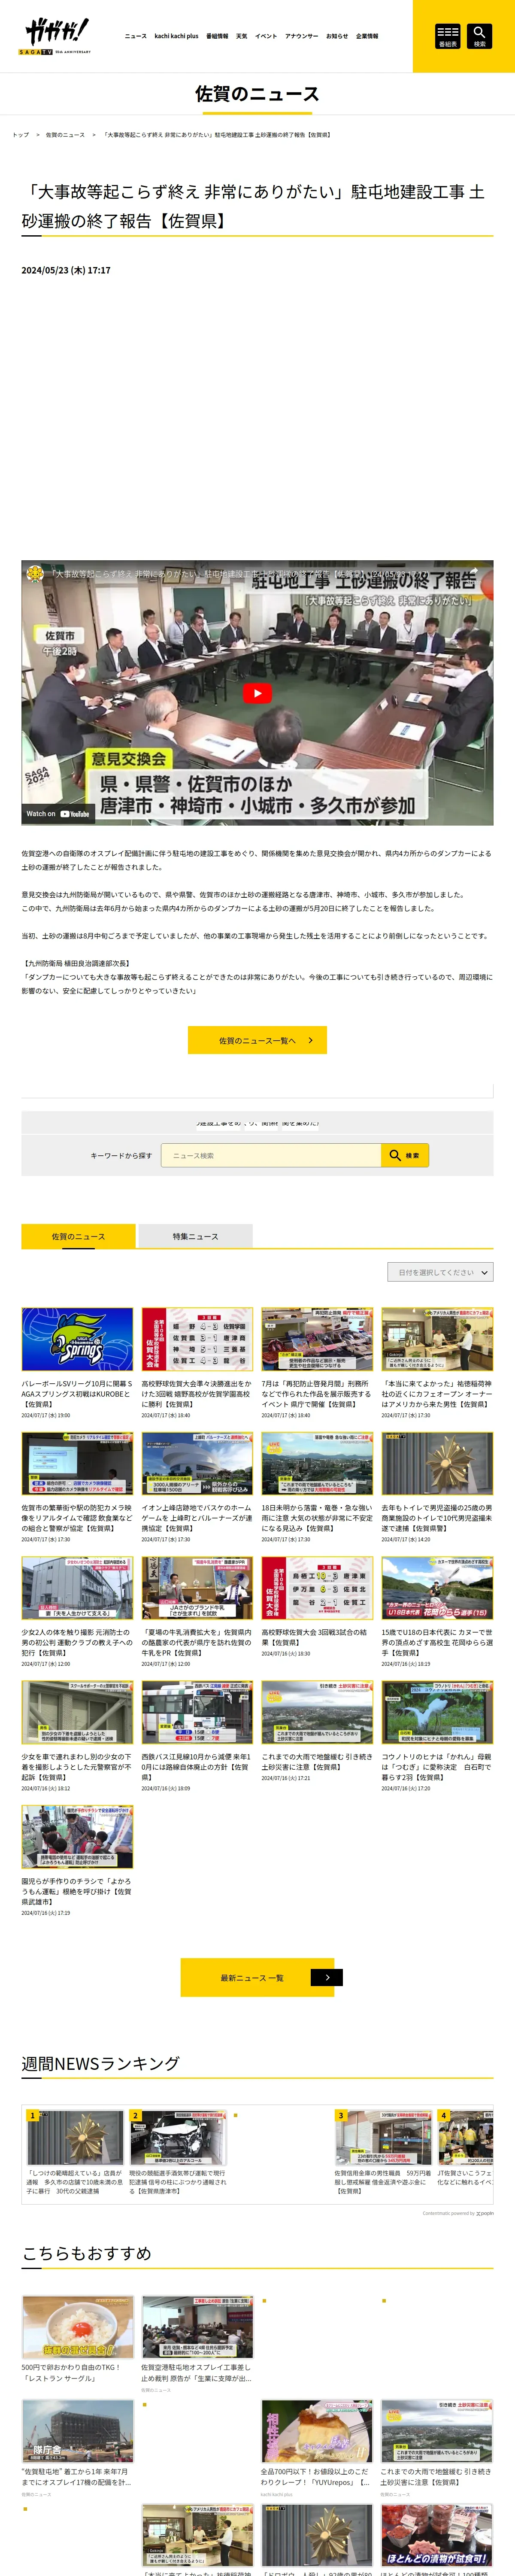Open the 天気 menu item

tap(241, 36)
